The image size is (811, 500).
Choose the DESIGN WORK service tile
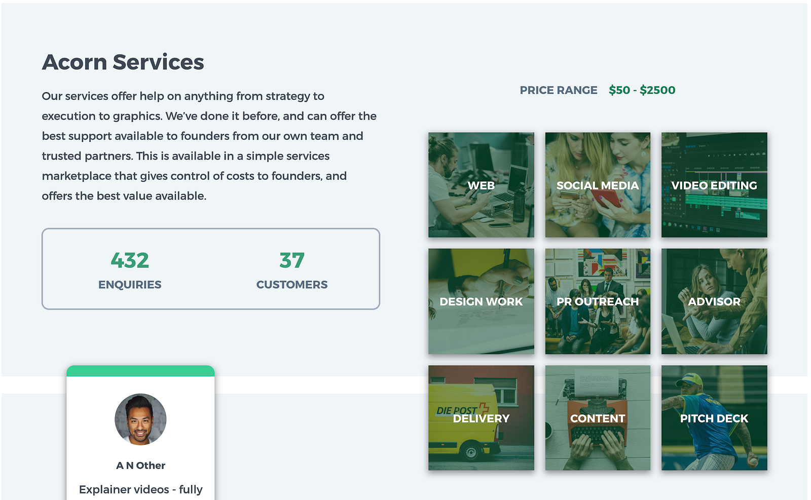[481, 301]
